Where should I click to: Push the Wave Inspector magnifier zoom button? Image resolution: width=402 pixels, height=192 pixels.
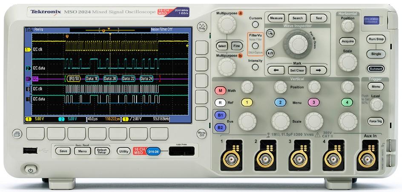270,33
